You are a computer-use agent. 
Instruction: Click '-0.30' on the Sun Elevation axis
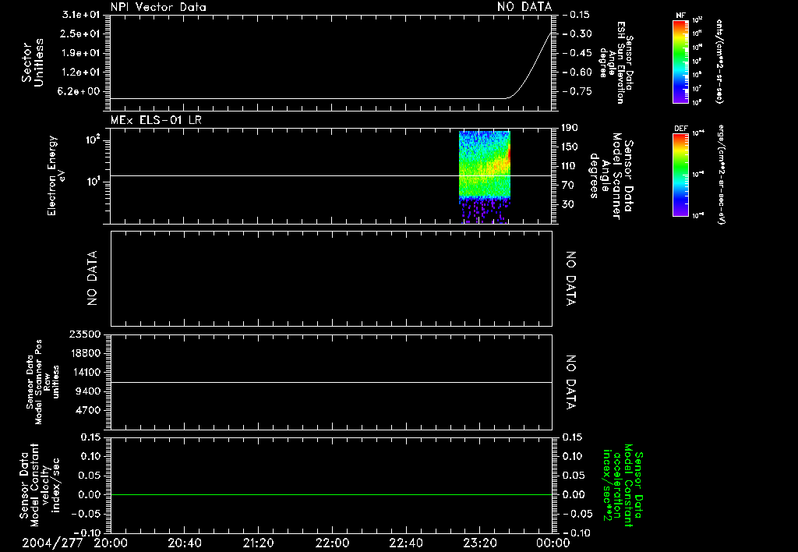coord(577,34)
